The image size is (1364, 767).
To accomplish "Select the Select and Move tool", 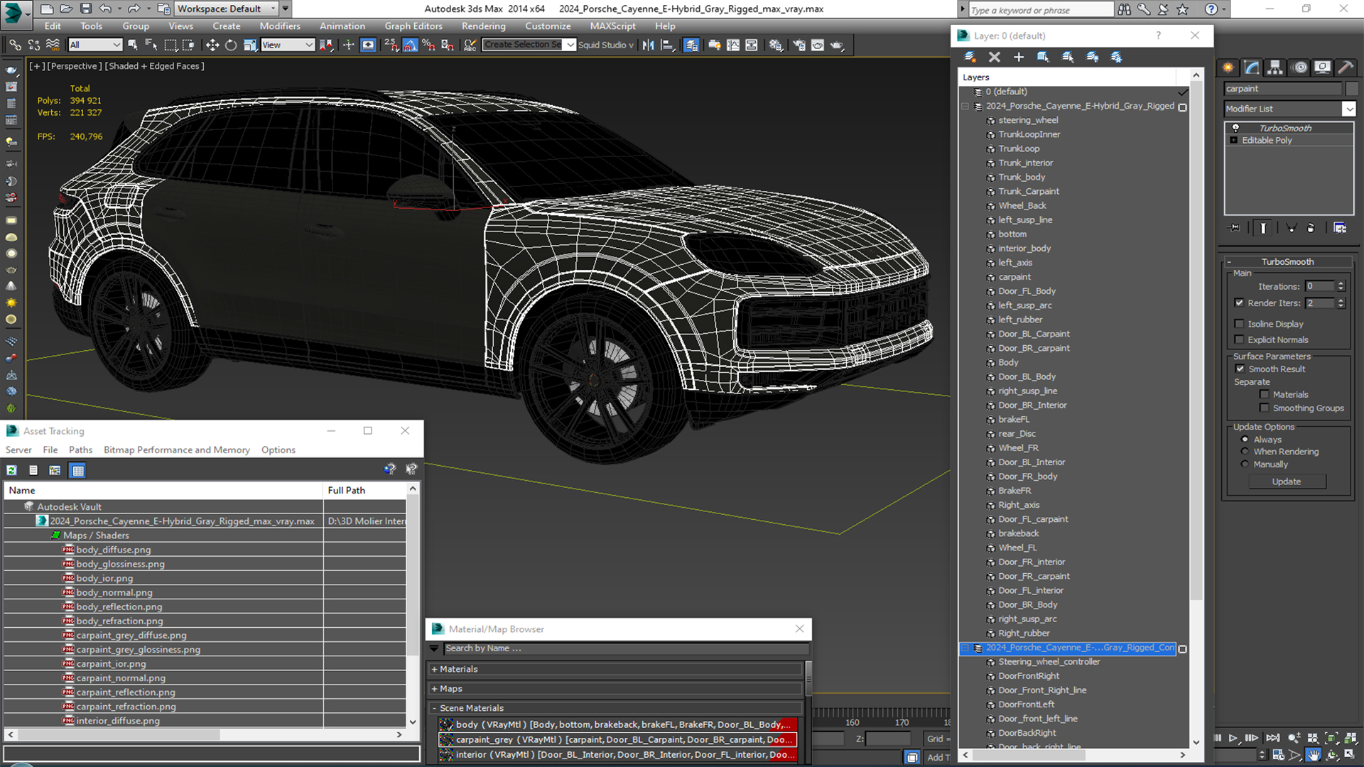I will [212, 45].
